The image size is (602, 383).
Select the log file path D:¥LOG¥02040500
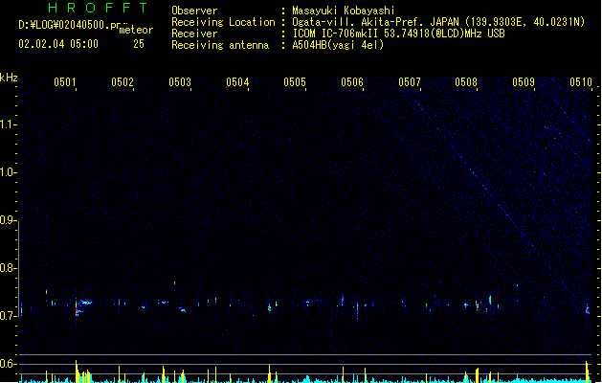70,25
